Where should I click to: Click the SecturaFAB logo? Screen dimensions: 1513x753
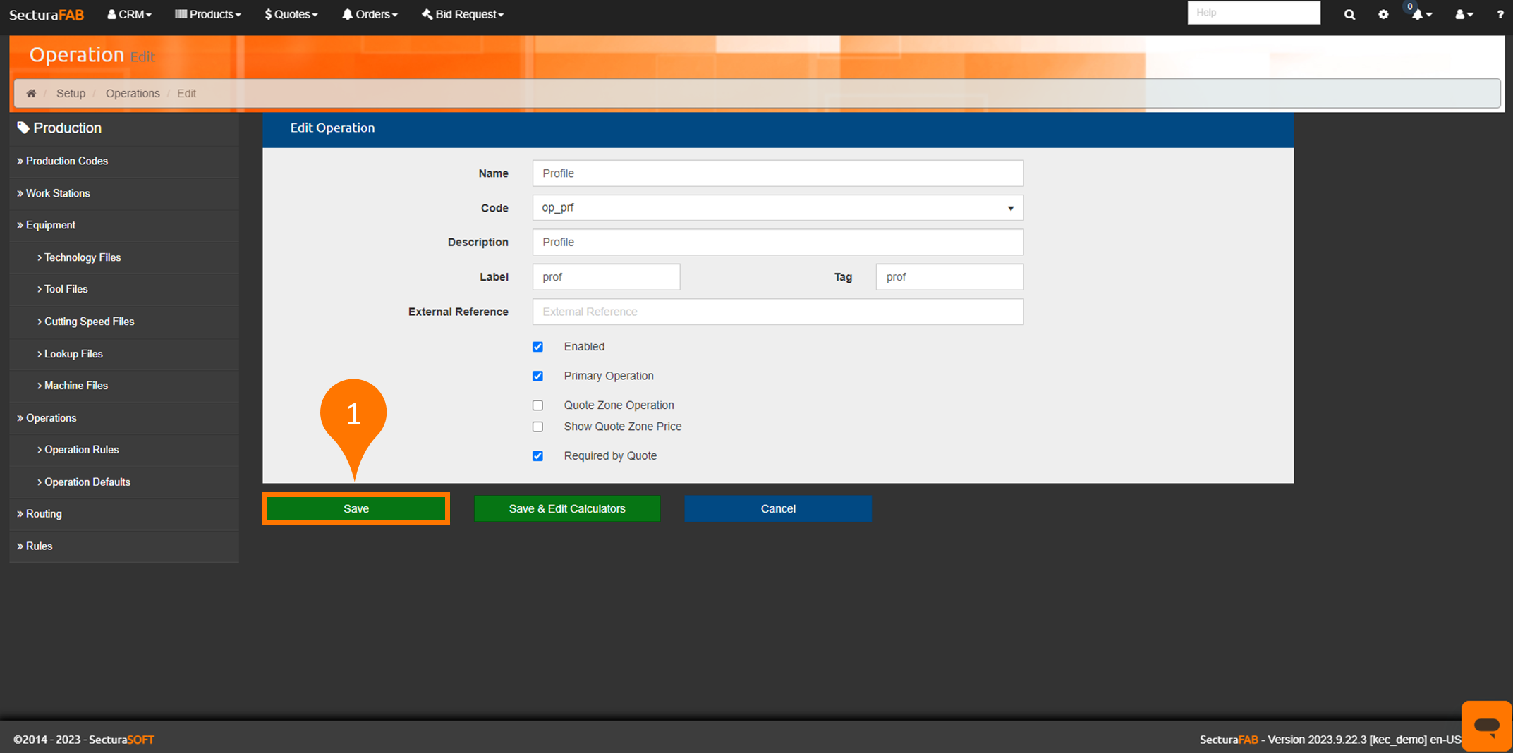[x=47, y=14]
